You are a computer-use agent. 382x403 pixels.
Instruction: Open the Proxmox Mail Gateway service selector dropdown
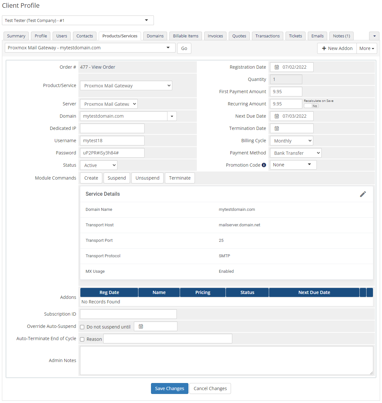coord(90,48)
